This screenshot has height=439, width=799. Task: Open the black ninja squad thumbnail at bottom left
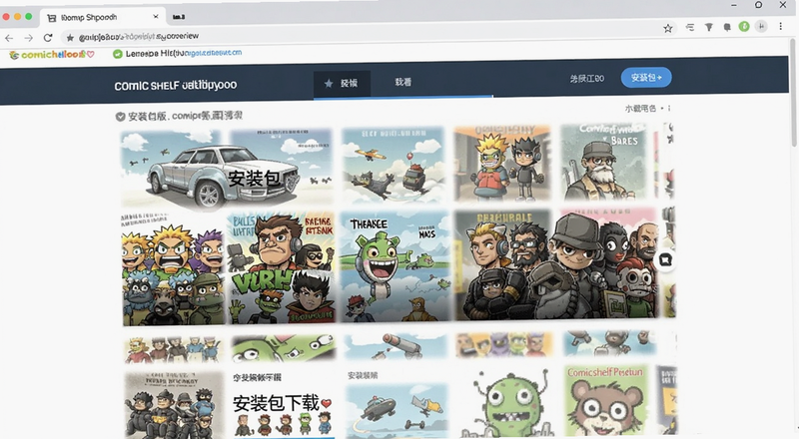(x=173, y=405)
